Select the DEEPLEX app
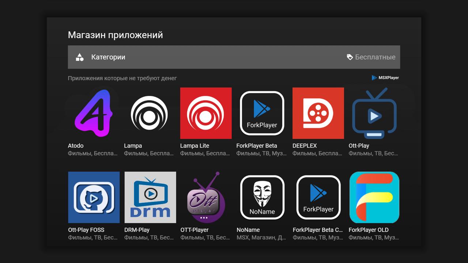 click(x=318, y=113)
